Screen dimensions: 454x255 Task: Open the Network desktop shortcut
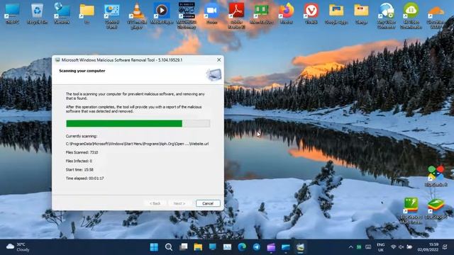click(x=62, y=14)
